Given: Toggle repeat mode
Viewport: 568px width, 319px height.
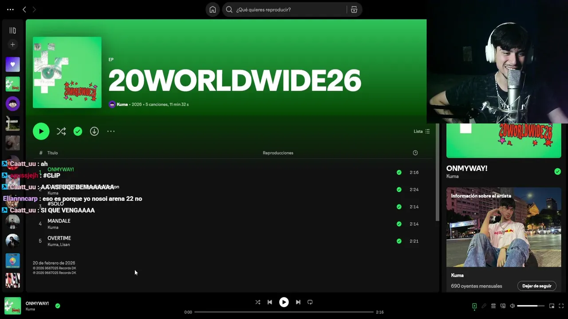Looking at the screenshot, I should point(310,302).
